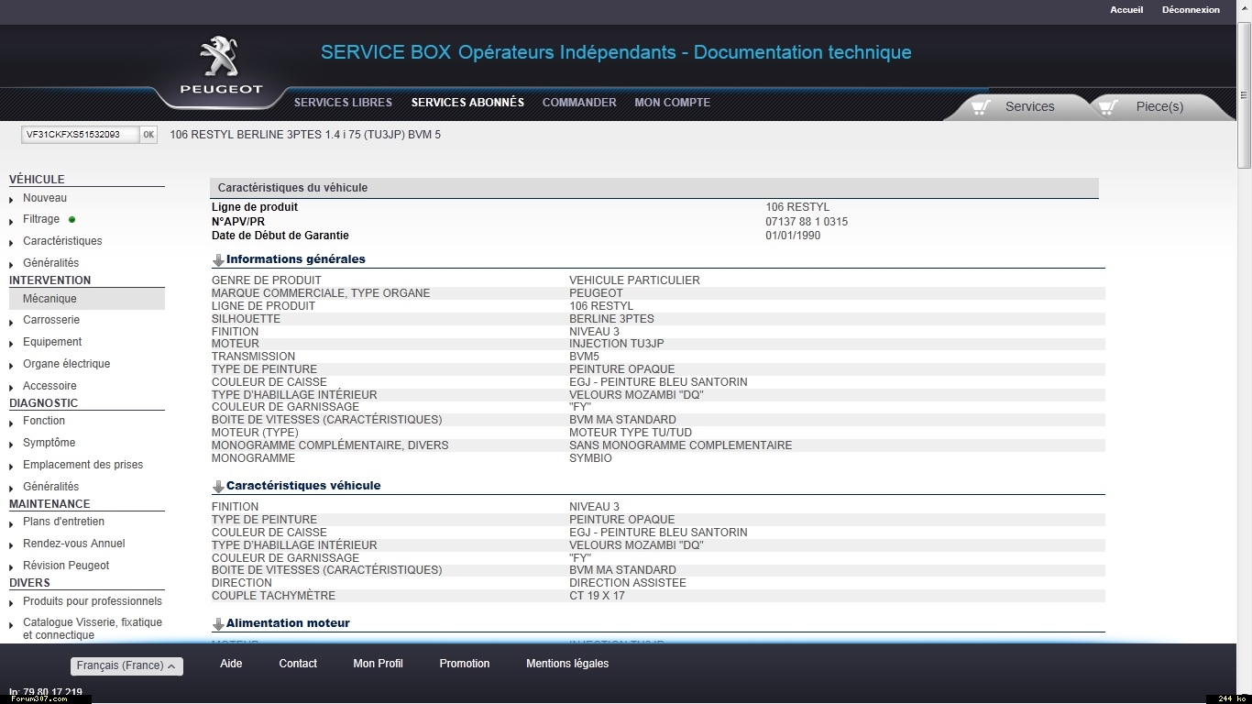Open the Français (France) language dropdown

pos(126,666)
